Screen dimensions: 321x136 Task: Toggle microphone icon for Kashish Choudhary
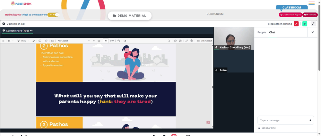point(216,47)
